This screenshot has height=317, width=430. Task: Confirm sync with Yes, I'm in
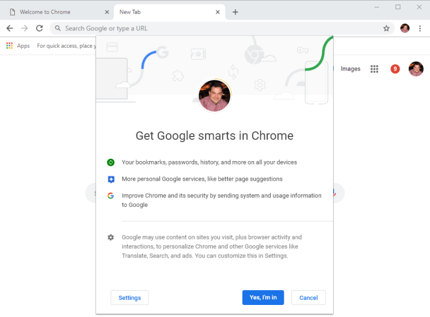click(263, 298)
